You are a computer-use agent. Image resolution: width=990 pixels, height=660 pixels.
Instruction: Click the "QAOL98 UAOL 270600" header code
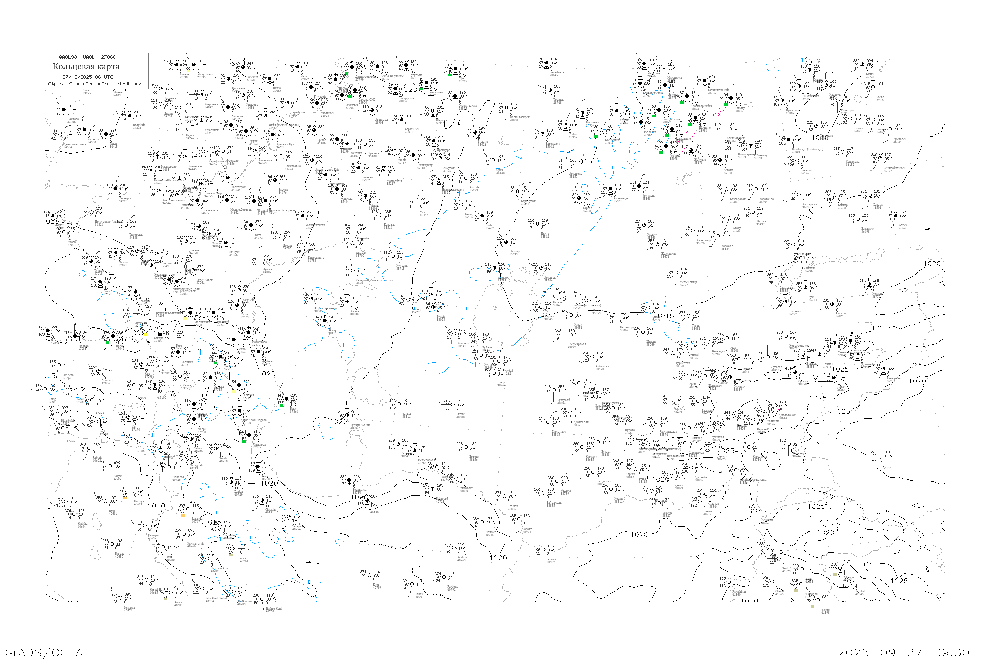89,57
